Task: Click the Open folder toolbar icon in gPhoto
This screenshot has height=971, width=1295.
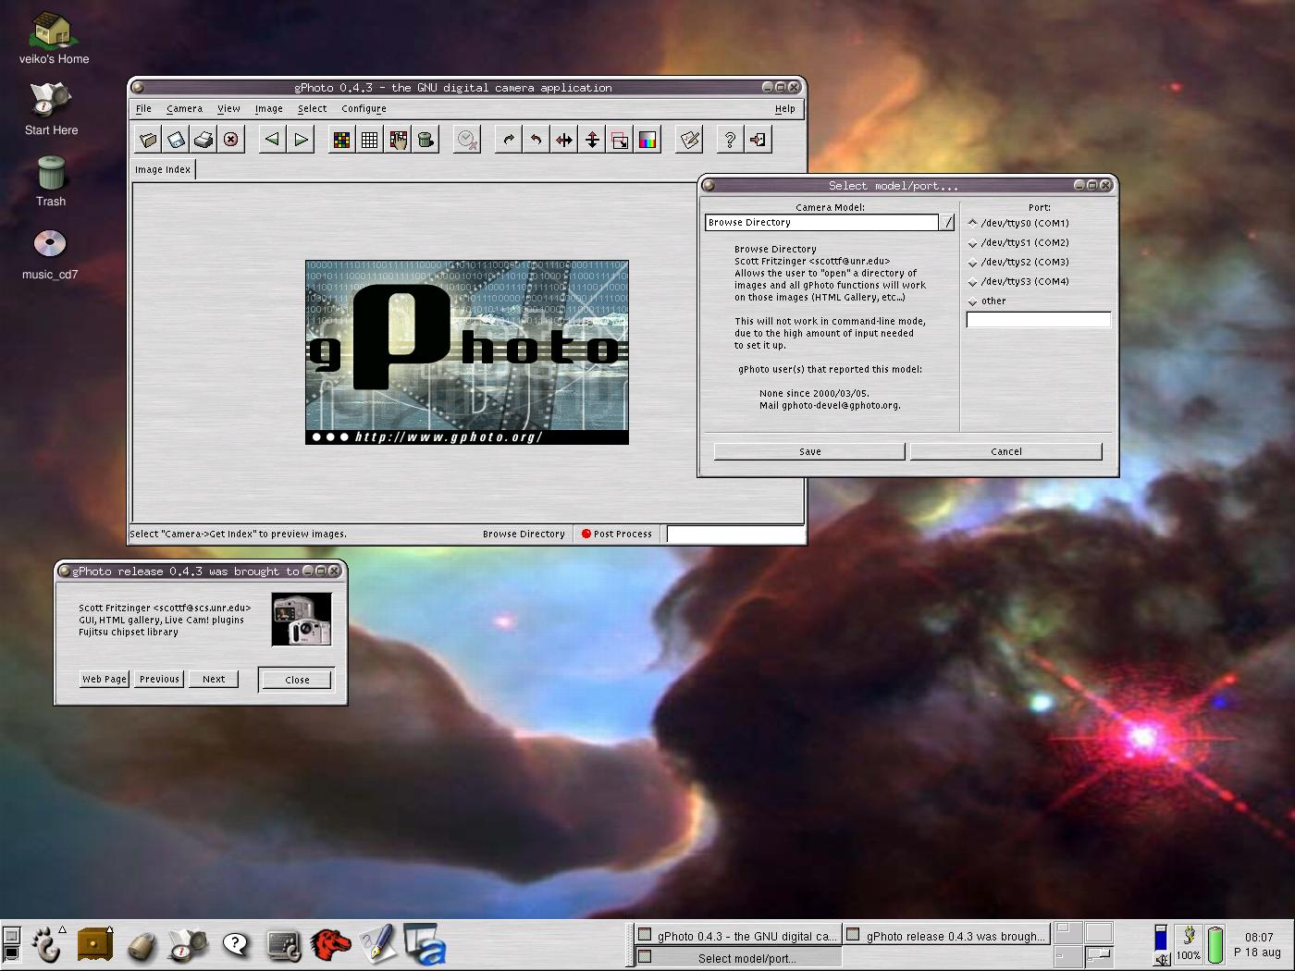Action: coord(148,140)
